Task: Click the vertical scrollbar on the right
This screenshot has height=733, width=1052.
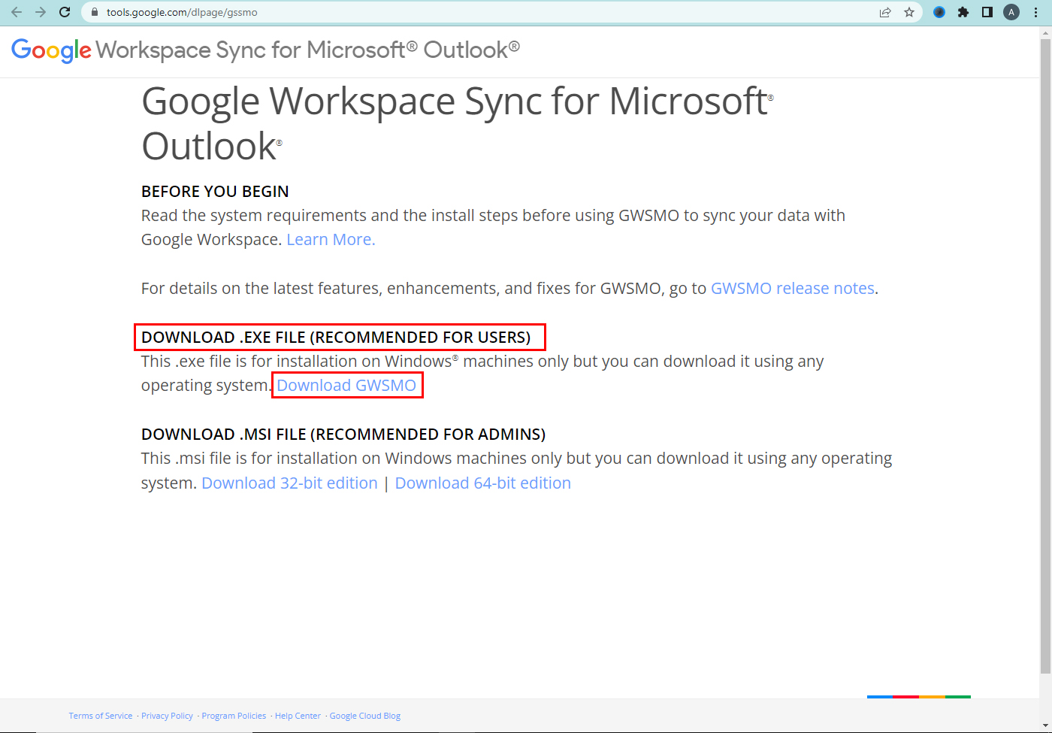Action: (x=1045, y=353)
